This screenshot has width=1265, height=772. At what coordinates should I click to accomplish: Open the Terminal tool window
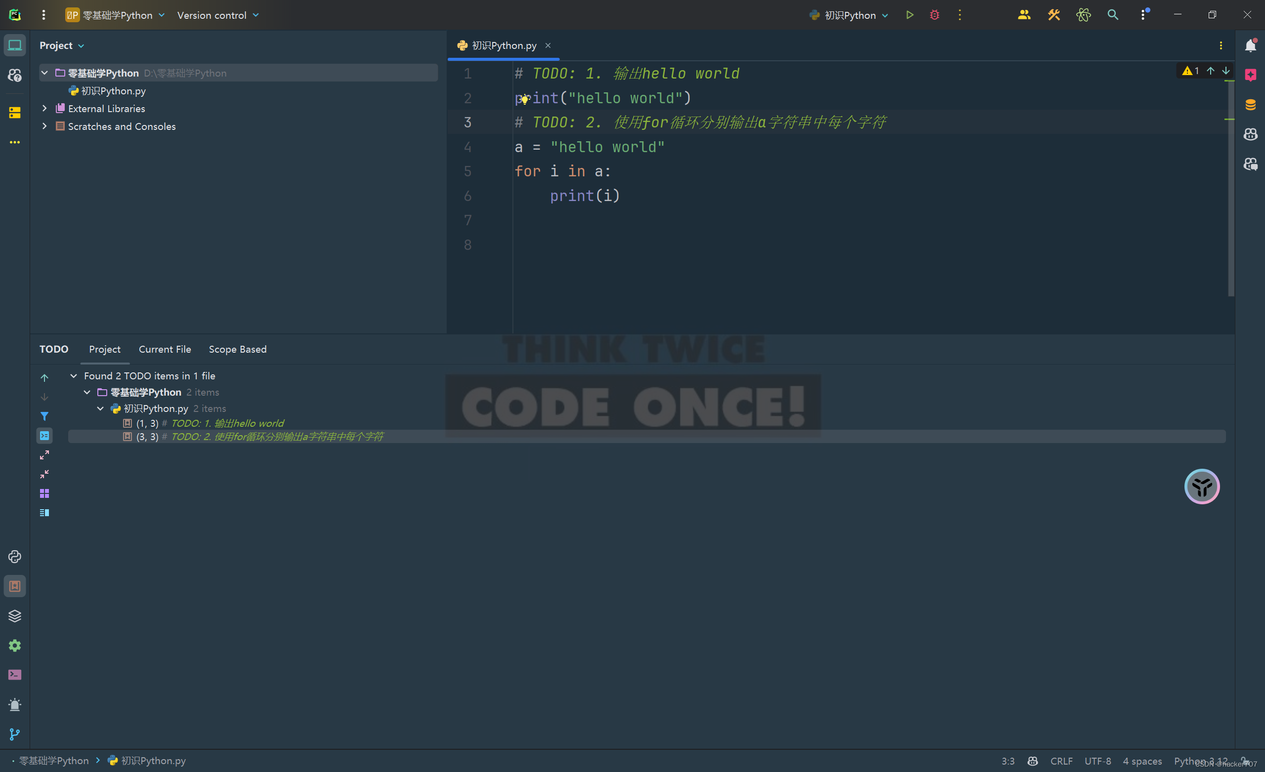pyautogui.click(x=15, y=675)
